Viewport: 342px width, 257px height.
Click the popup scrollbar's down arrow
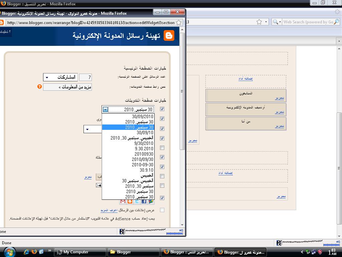(x=182, y=225)
